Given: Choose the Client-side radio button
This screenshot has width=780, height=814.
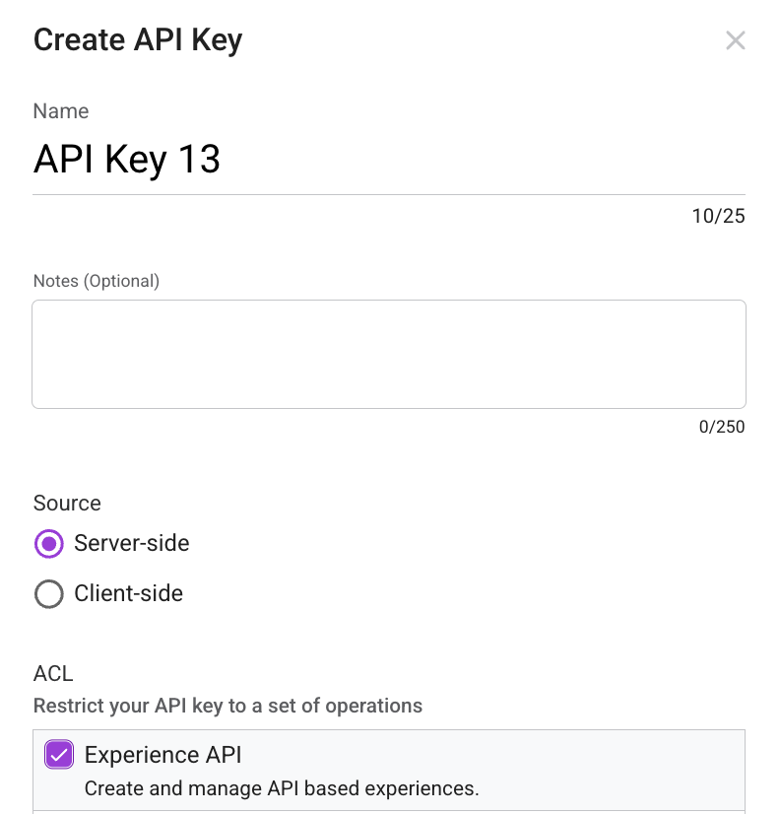Looking at the screenshot, I should coord(48,594).
